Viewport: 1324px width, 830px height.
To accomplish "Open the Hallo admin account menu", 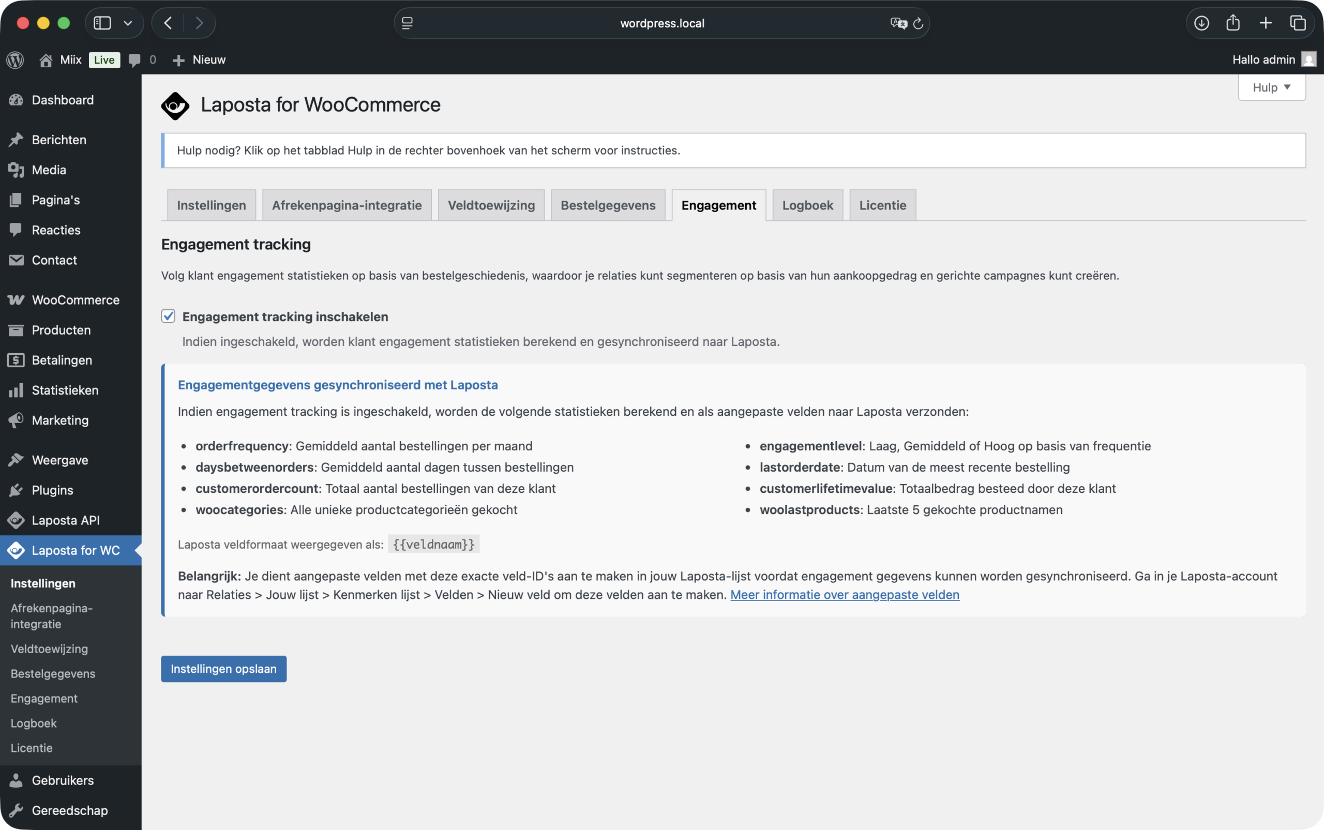I will click(x=1264, y=60).
